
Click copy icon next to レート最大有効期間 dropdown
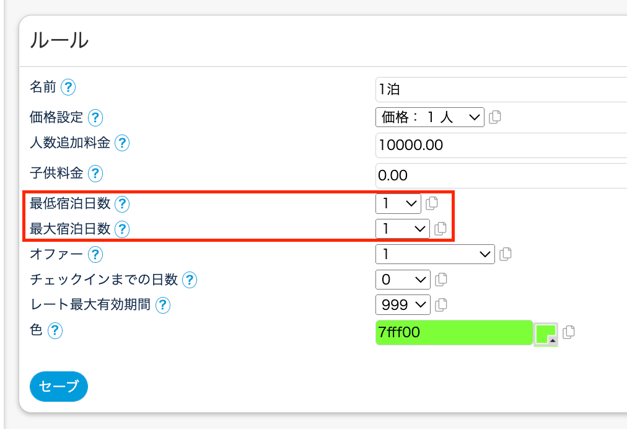[441, 304]
